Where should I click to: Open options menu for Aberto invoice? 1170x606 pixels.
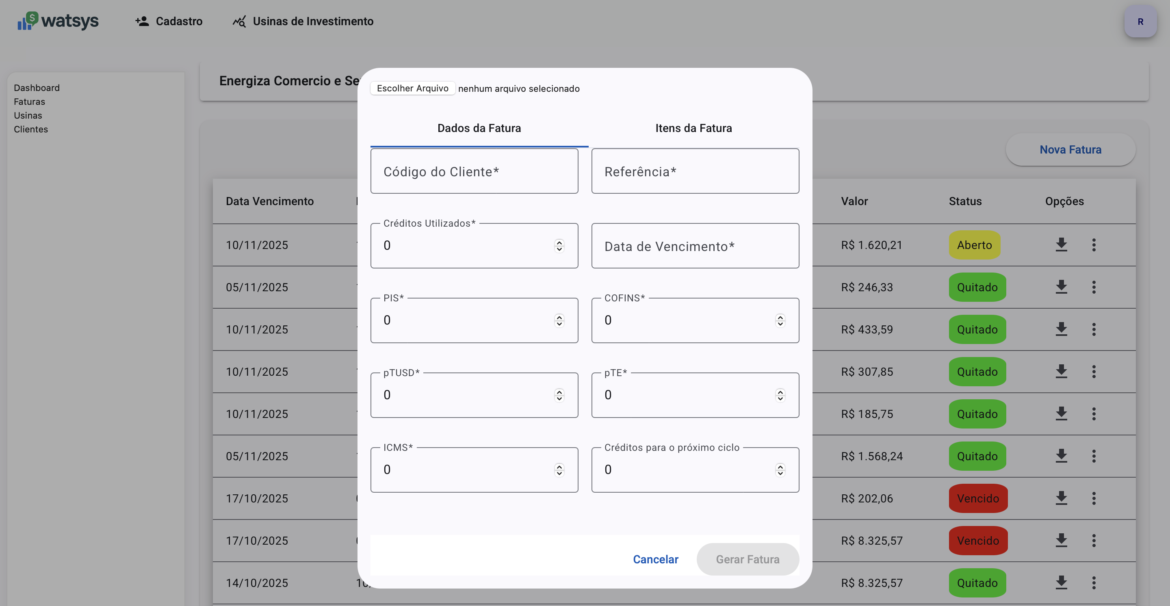1094,245
